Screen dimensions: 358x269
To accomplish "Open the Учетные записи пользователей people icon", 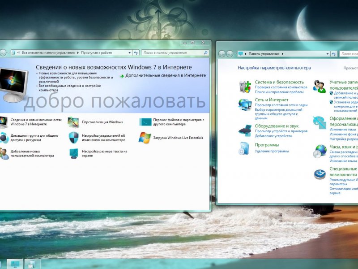I will pyautogui.click(x=320, y=87).
